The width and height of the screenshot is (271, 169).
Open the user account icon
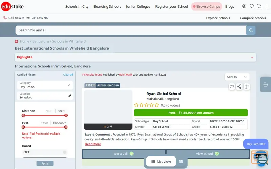(x=244, y=6)
